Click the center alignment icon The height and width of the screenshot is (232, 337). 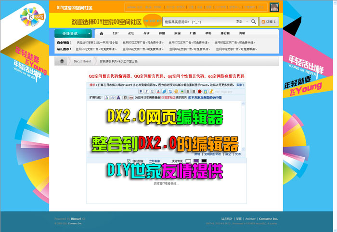click(188, 91)
